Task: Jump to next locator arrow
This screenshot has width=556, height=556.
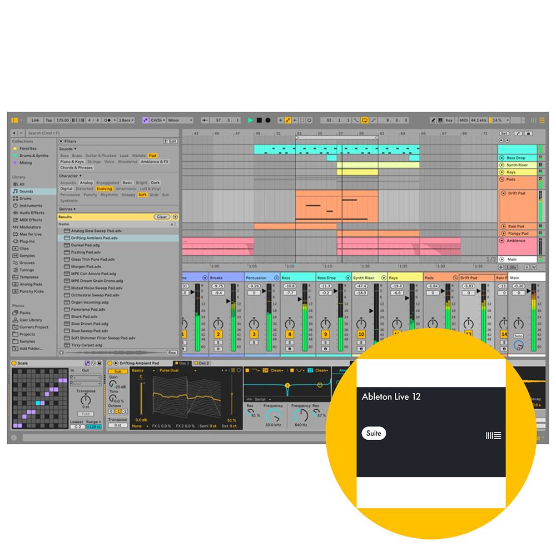Action: tap(508, 140)
